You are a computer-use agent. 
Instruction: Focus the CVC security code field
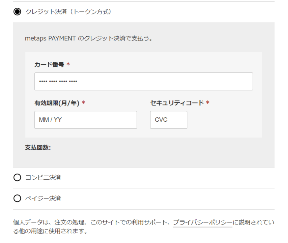tap(169, 120)
